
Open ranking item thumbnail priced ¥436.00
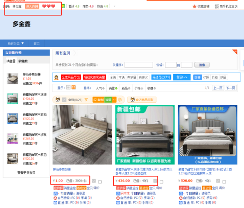(12, 99)
